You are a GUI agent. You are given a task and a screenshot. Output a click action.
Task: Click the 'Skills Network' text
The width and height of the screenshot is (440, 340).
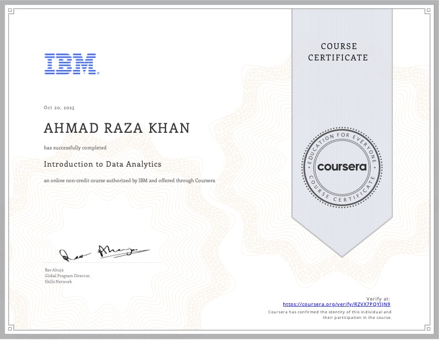tap(58, 282)
